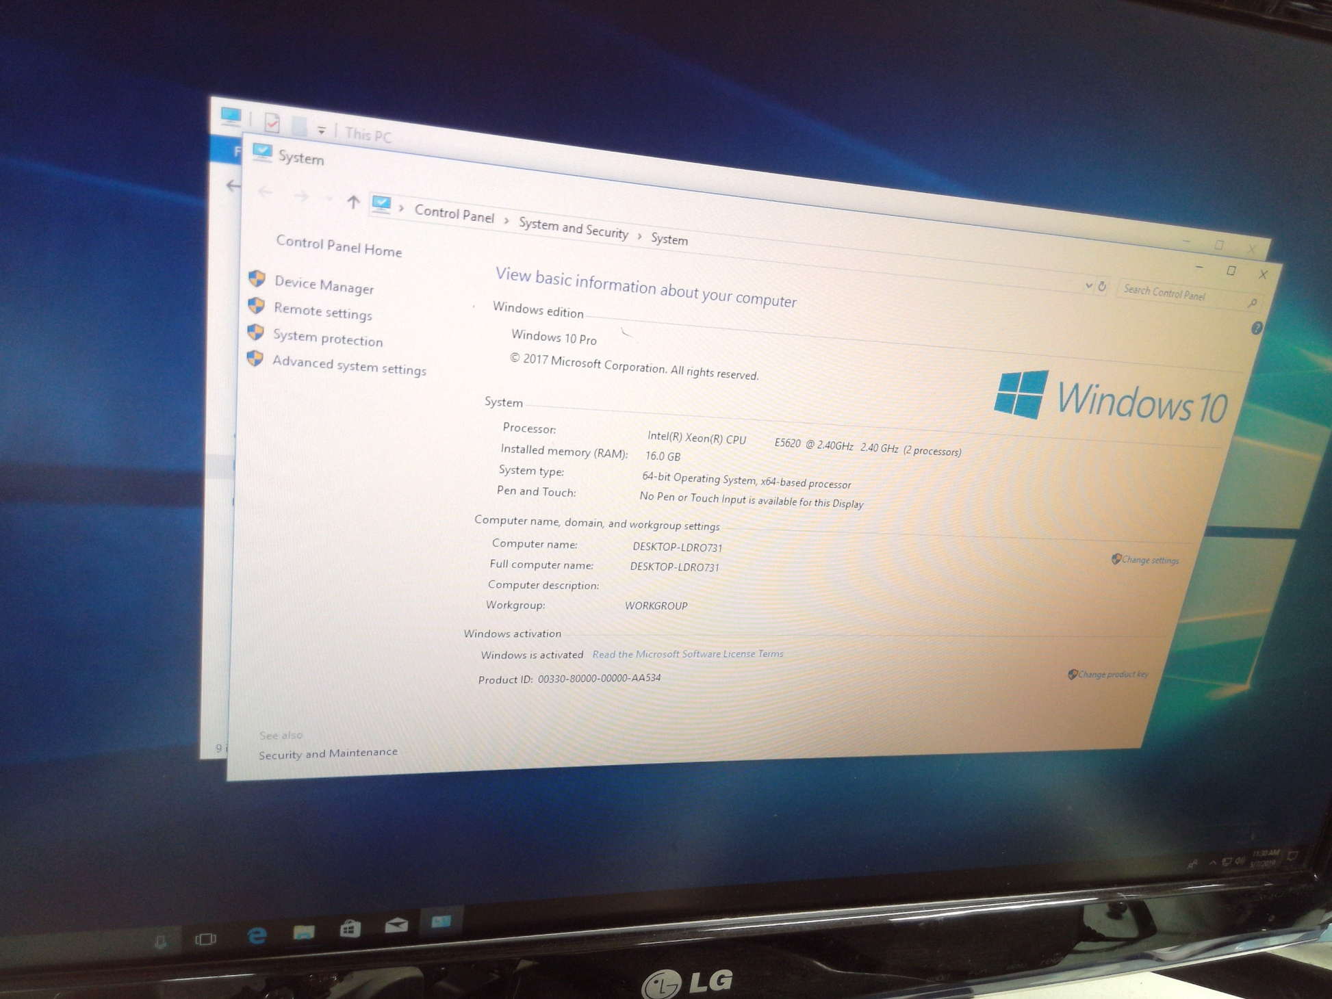
Task: Open help with question mark icon
Action: [1256, 328]
